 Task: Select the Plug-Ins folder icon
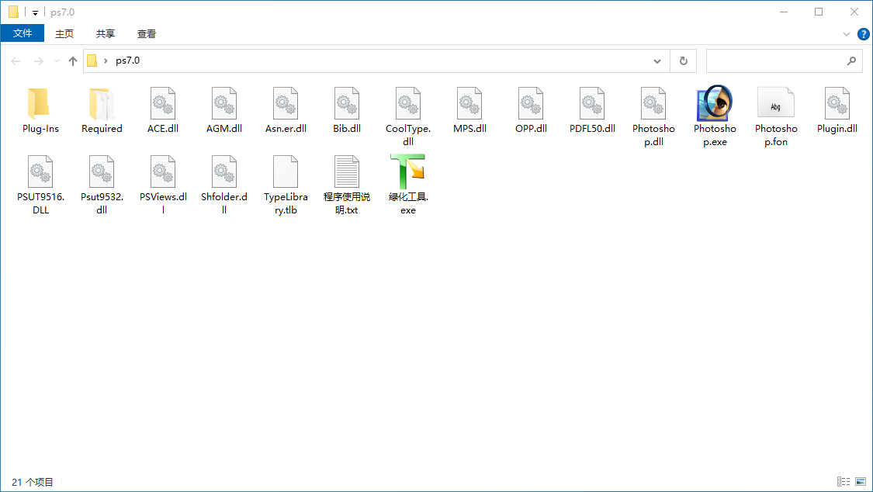click(40, 103)
